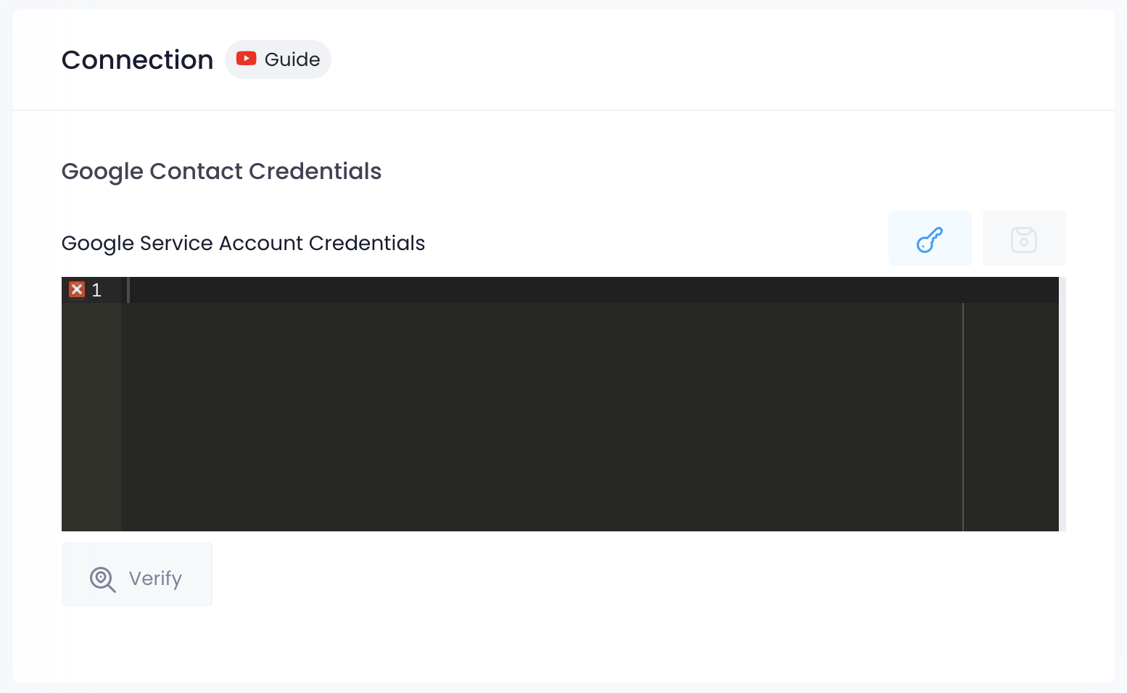Screen dimensions: 1127x693
Task: Click the blue key credentials icon button
Action: coord(930,238)
